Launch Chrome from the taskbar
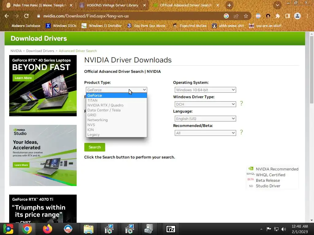Viewport: 314px width, 235px height. pyautogui.click(x=27, y=229)
